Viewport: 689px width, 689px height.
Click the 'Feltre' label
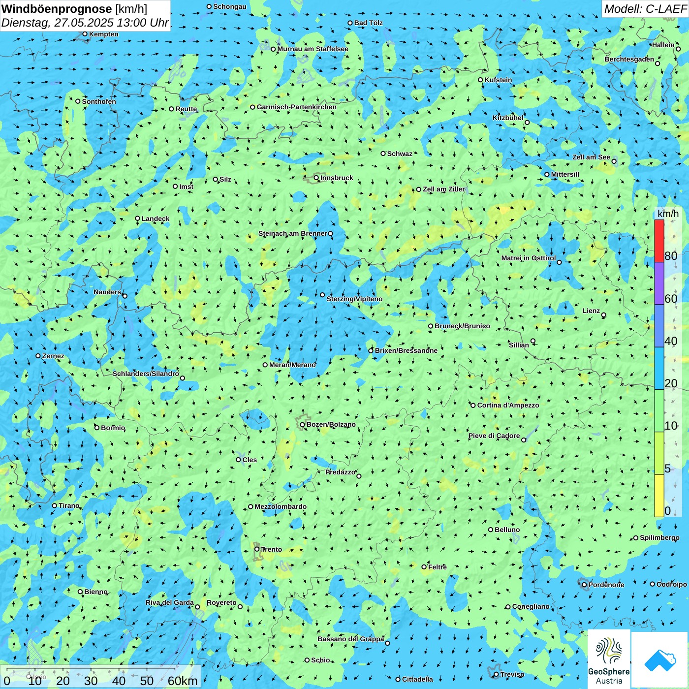point(438,567)
